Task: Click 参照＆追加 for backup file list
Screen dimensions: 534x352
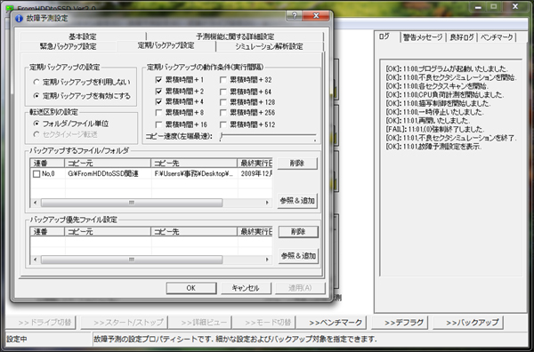Action: [297, 200]
